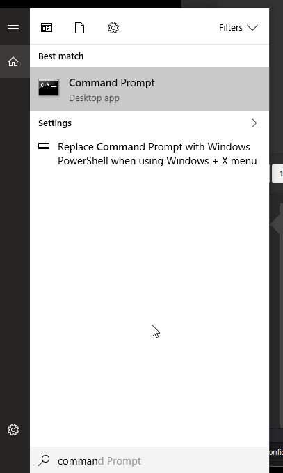Launch the Command Prompt best match result
Screen dimensions: 283x473
[x=149, y=89]
